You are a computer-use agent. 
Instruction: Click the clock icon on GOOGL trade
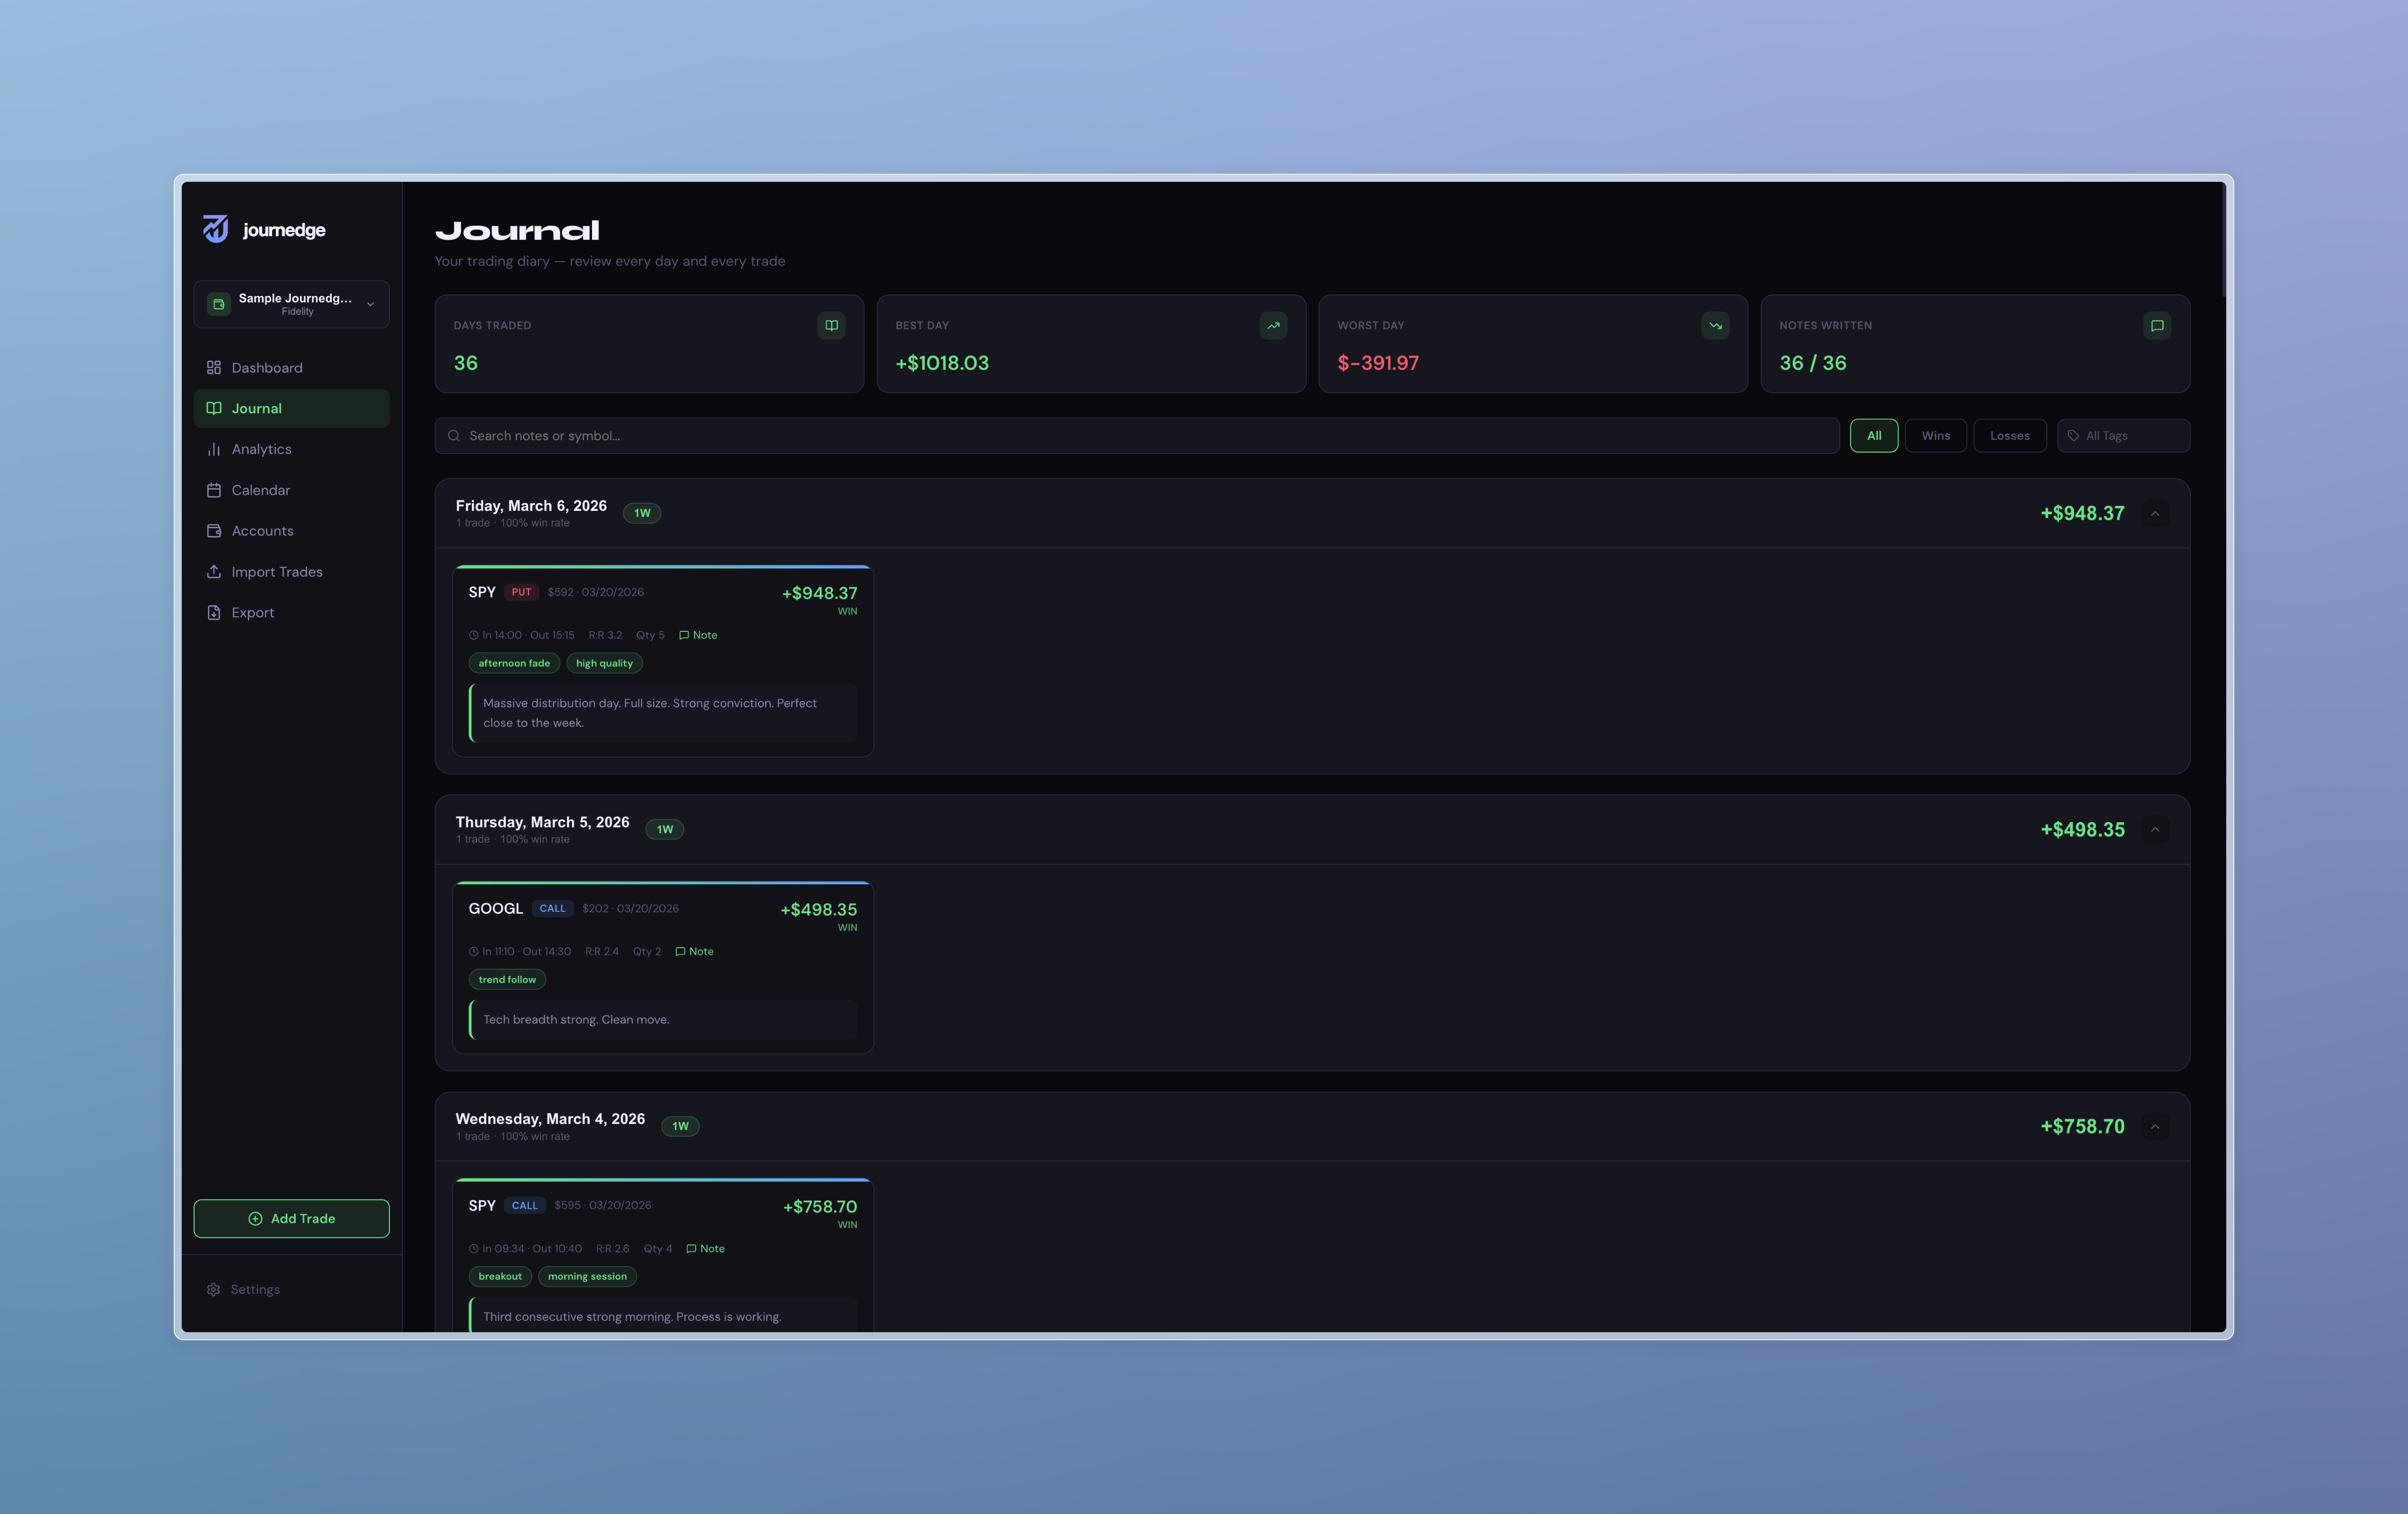tap(474, 952)
